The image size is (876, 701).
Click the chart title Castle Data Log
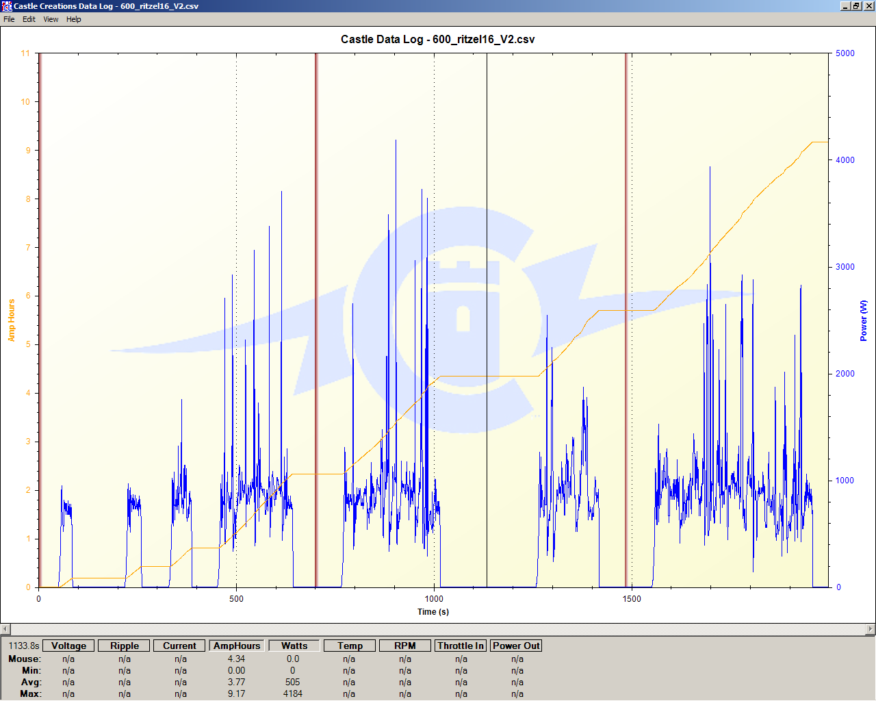point(438,39)
